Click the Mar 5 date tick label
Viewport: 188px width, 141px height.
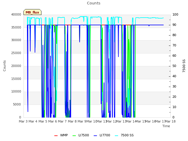coord(43,121)
